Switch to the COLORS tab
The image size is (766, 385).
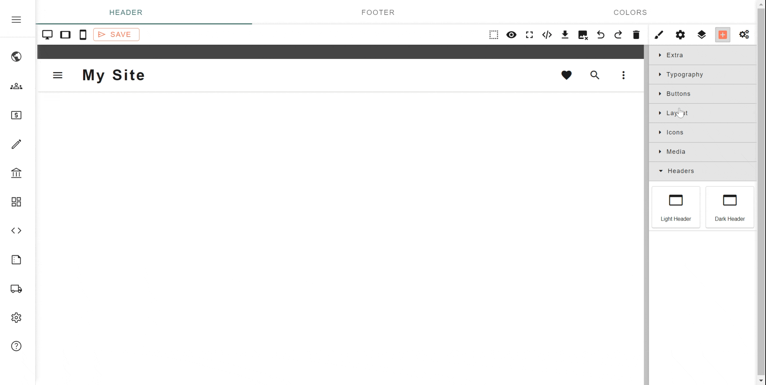coord(630,13)
